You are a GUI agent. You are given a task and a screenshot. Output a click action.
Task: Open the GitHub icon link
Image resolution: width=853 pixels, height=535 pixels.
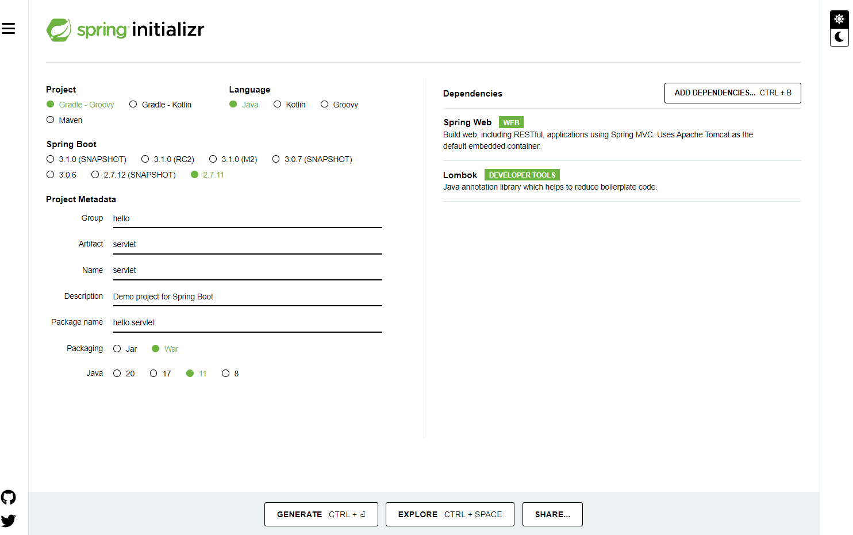tap(8, 497)
